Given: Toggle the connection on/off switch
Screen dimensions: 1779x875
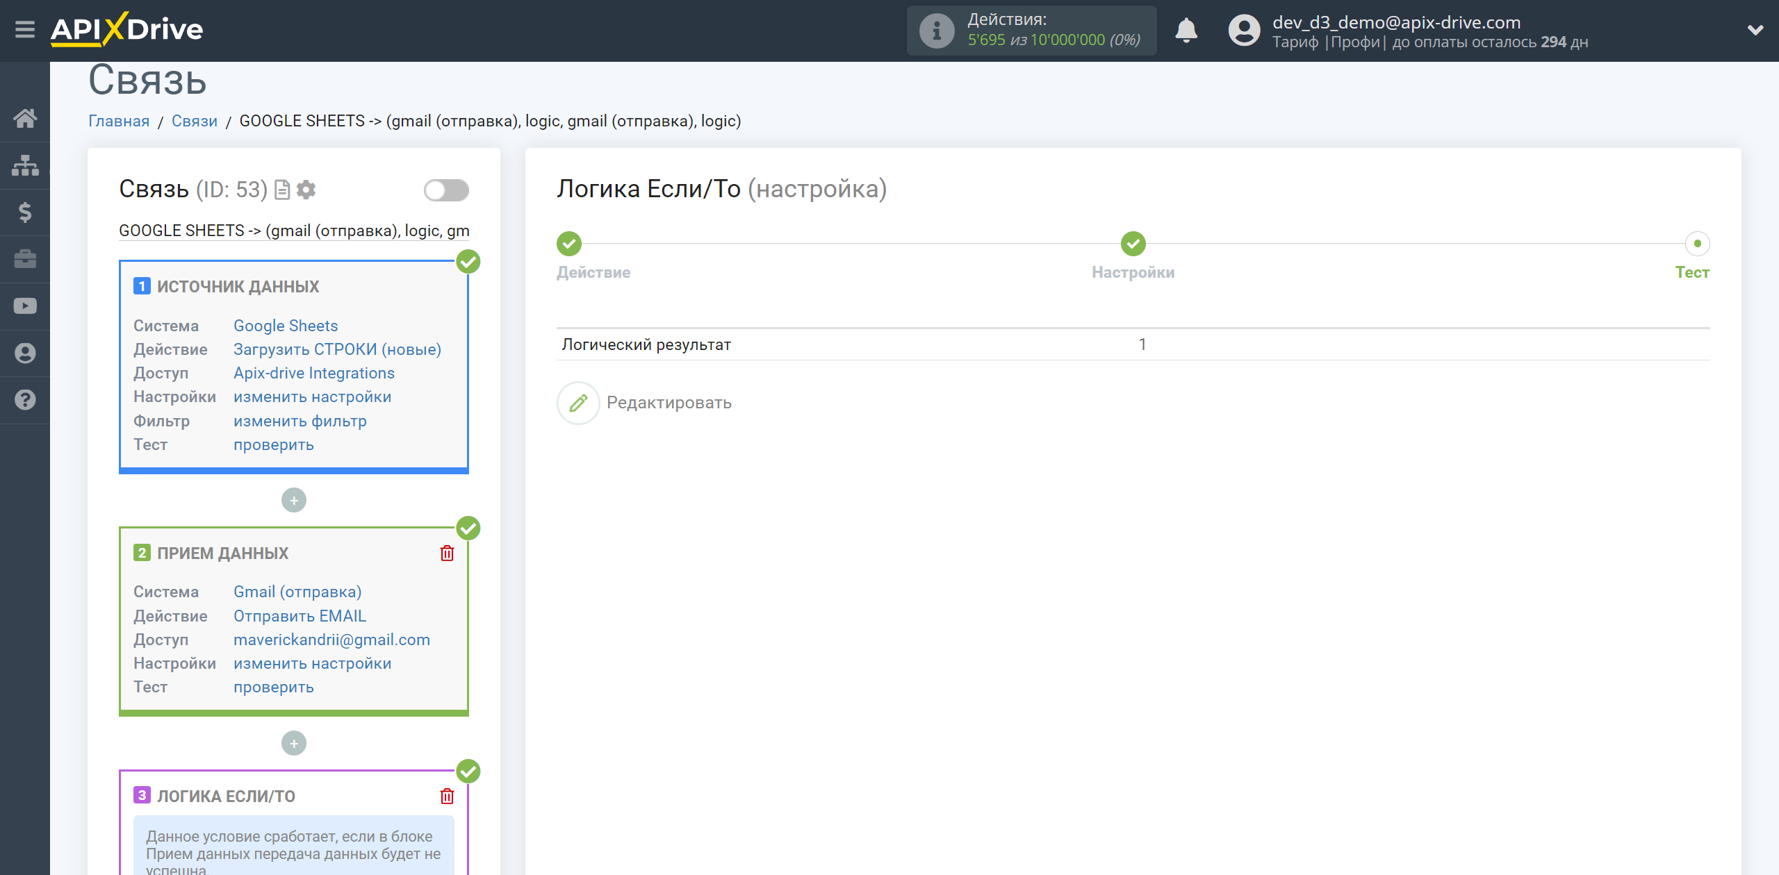Looking at the screenshot, I should [446, 190].
